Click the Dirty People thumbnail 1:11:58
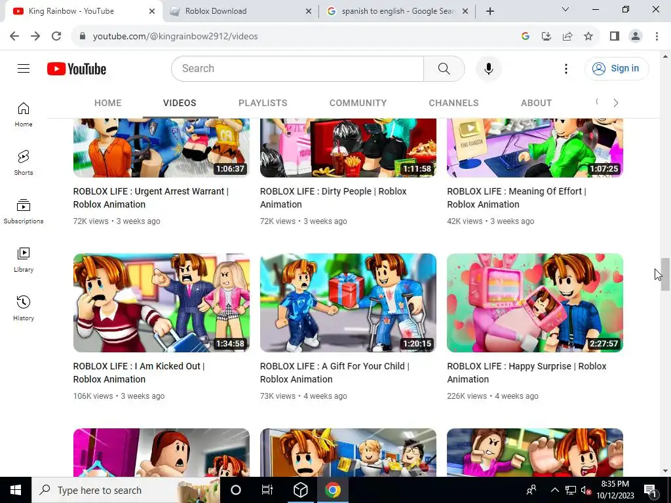The height and width of the screenshot is (503, 671). coord(348,148)
